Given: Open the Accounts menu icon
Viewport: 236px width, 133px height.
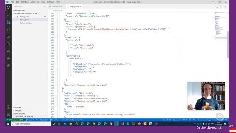Looking at the screenshot, I should 8,107.
